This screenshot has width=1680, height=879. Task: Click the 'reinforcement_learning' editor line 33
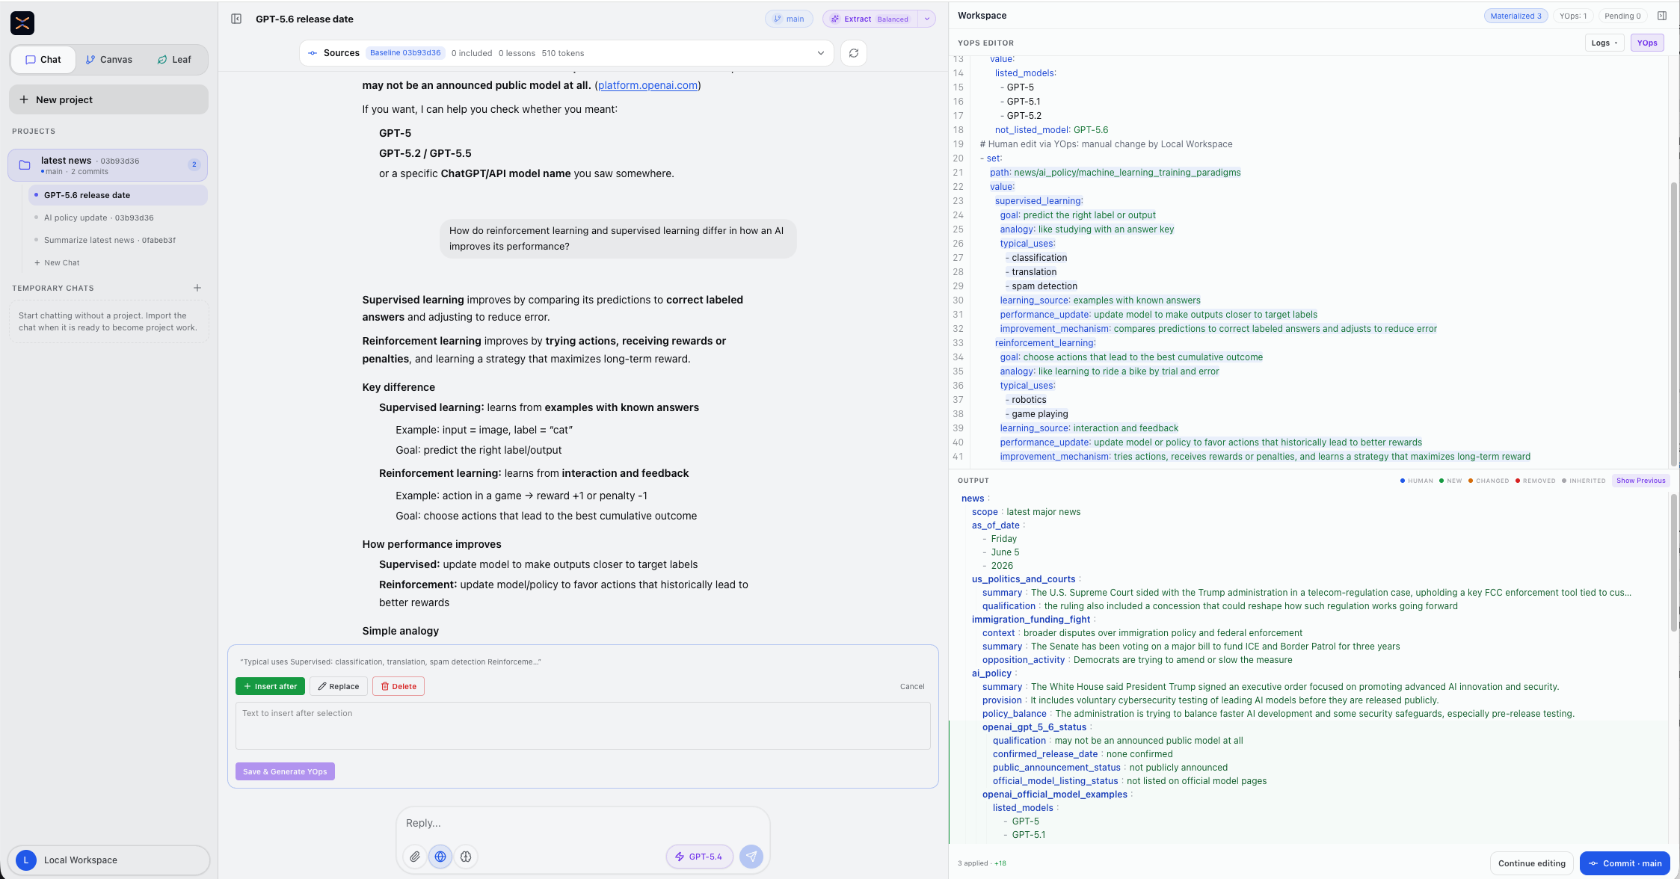coord(1044,343)
